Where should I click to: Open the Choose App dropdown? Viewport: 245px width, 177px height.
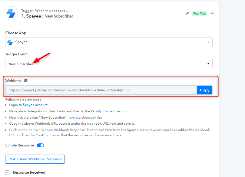pyautogui.click(x=109, y=42)
